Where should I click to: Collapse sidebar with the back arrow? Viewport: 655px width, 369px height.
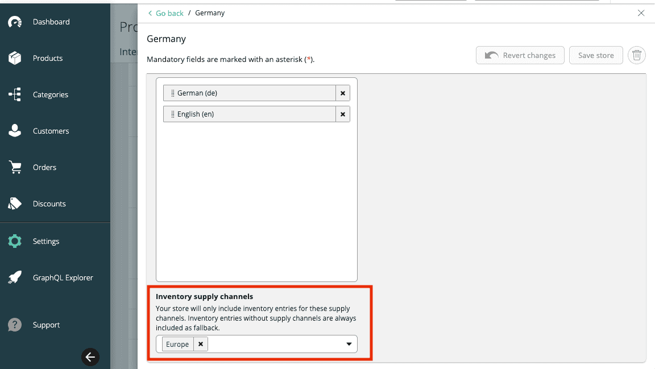90,356
